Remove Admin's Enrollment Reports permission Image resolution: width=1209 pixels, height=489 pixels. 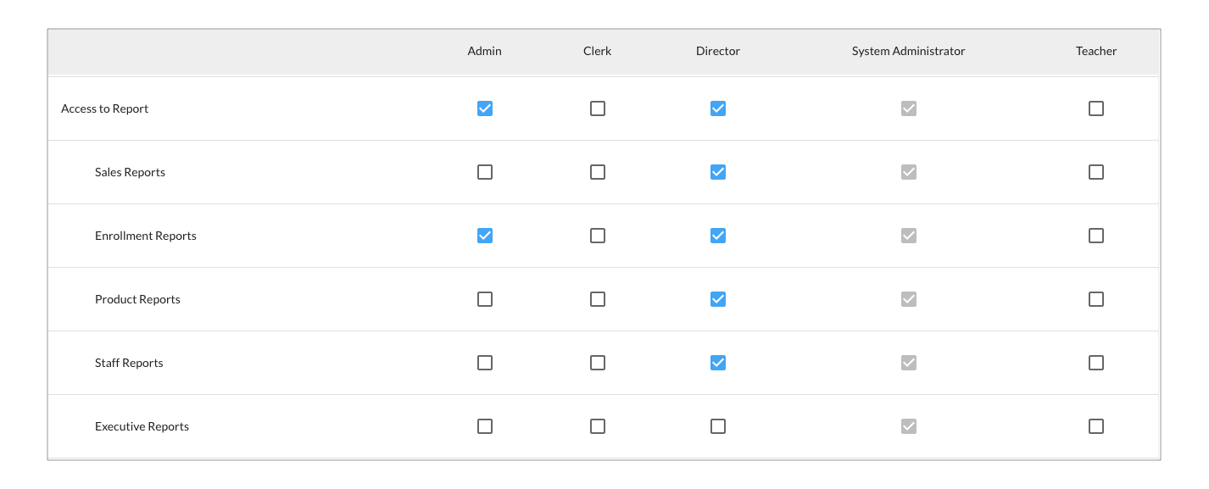tap(485, 236)
